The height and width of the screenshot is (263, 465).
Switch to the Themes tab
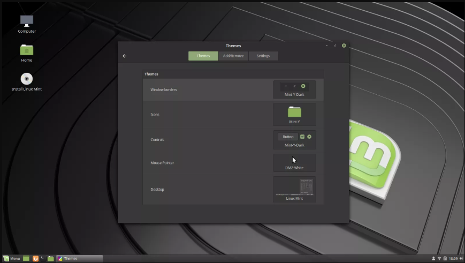(x=203, y=56)
